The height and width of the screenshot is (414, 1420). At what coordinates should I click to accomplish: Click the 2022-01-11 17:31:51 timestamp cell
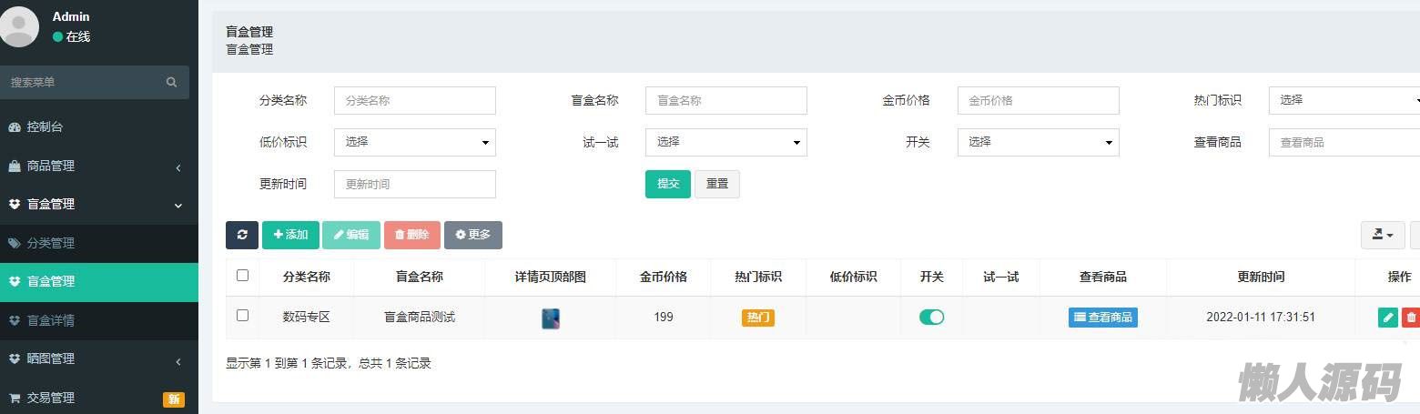[1261, 318]
